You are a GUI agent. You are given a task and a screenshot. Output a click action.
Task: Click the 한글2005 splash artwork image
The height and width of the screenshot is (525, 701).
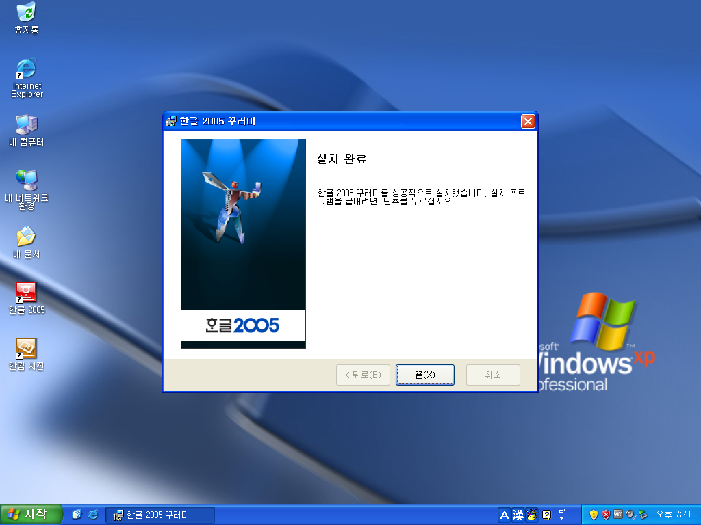pos(243,244)
